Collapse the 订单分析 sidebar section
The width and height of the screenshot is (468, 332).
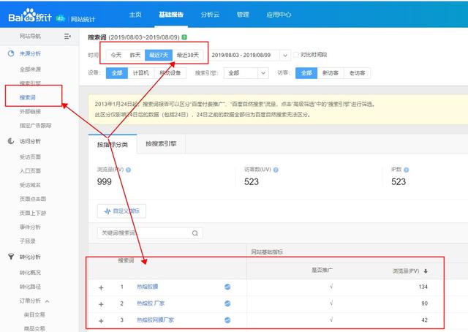(x=47, y=301)
